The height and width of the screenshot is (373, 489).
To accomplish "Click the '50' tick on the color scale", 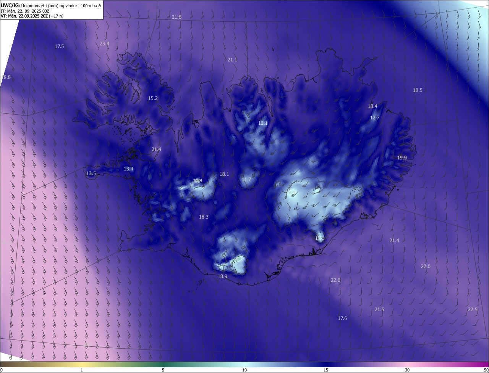I will coord(486,370).
